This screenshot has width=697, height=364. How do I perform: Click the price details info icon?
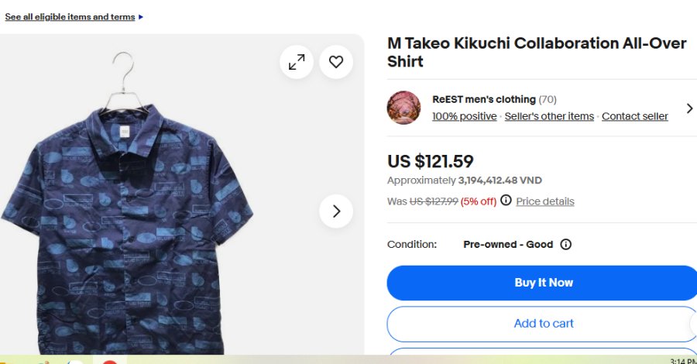point(506,201)
